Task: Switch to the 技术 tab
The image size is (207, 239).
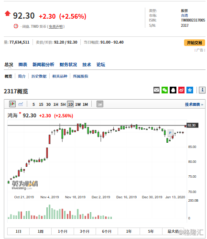Action: pos(87,65)
